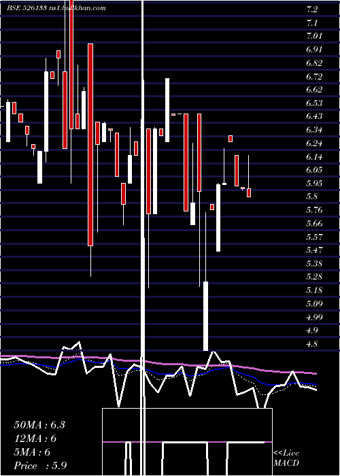This screenshot has height=476, width=340.
Task: Click the 5.09 price axis label
Action: click(314, 303)
